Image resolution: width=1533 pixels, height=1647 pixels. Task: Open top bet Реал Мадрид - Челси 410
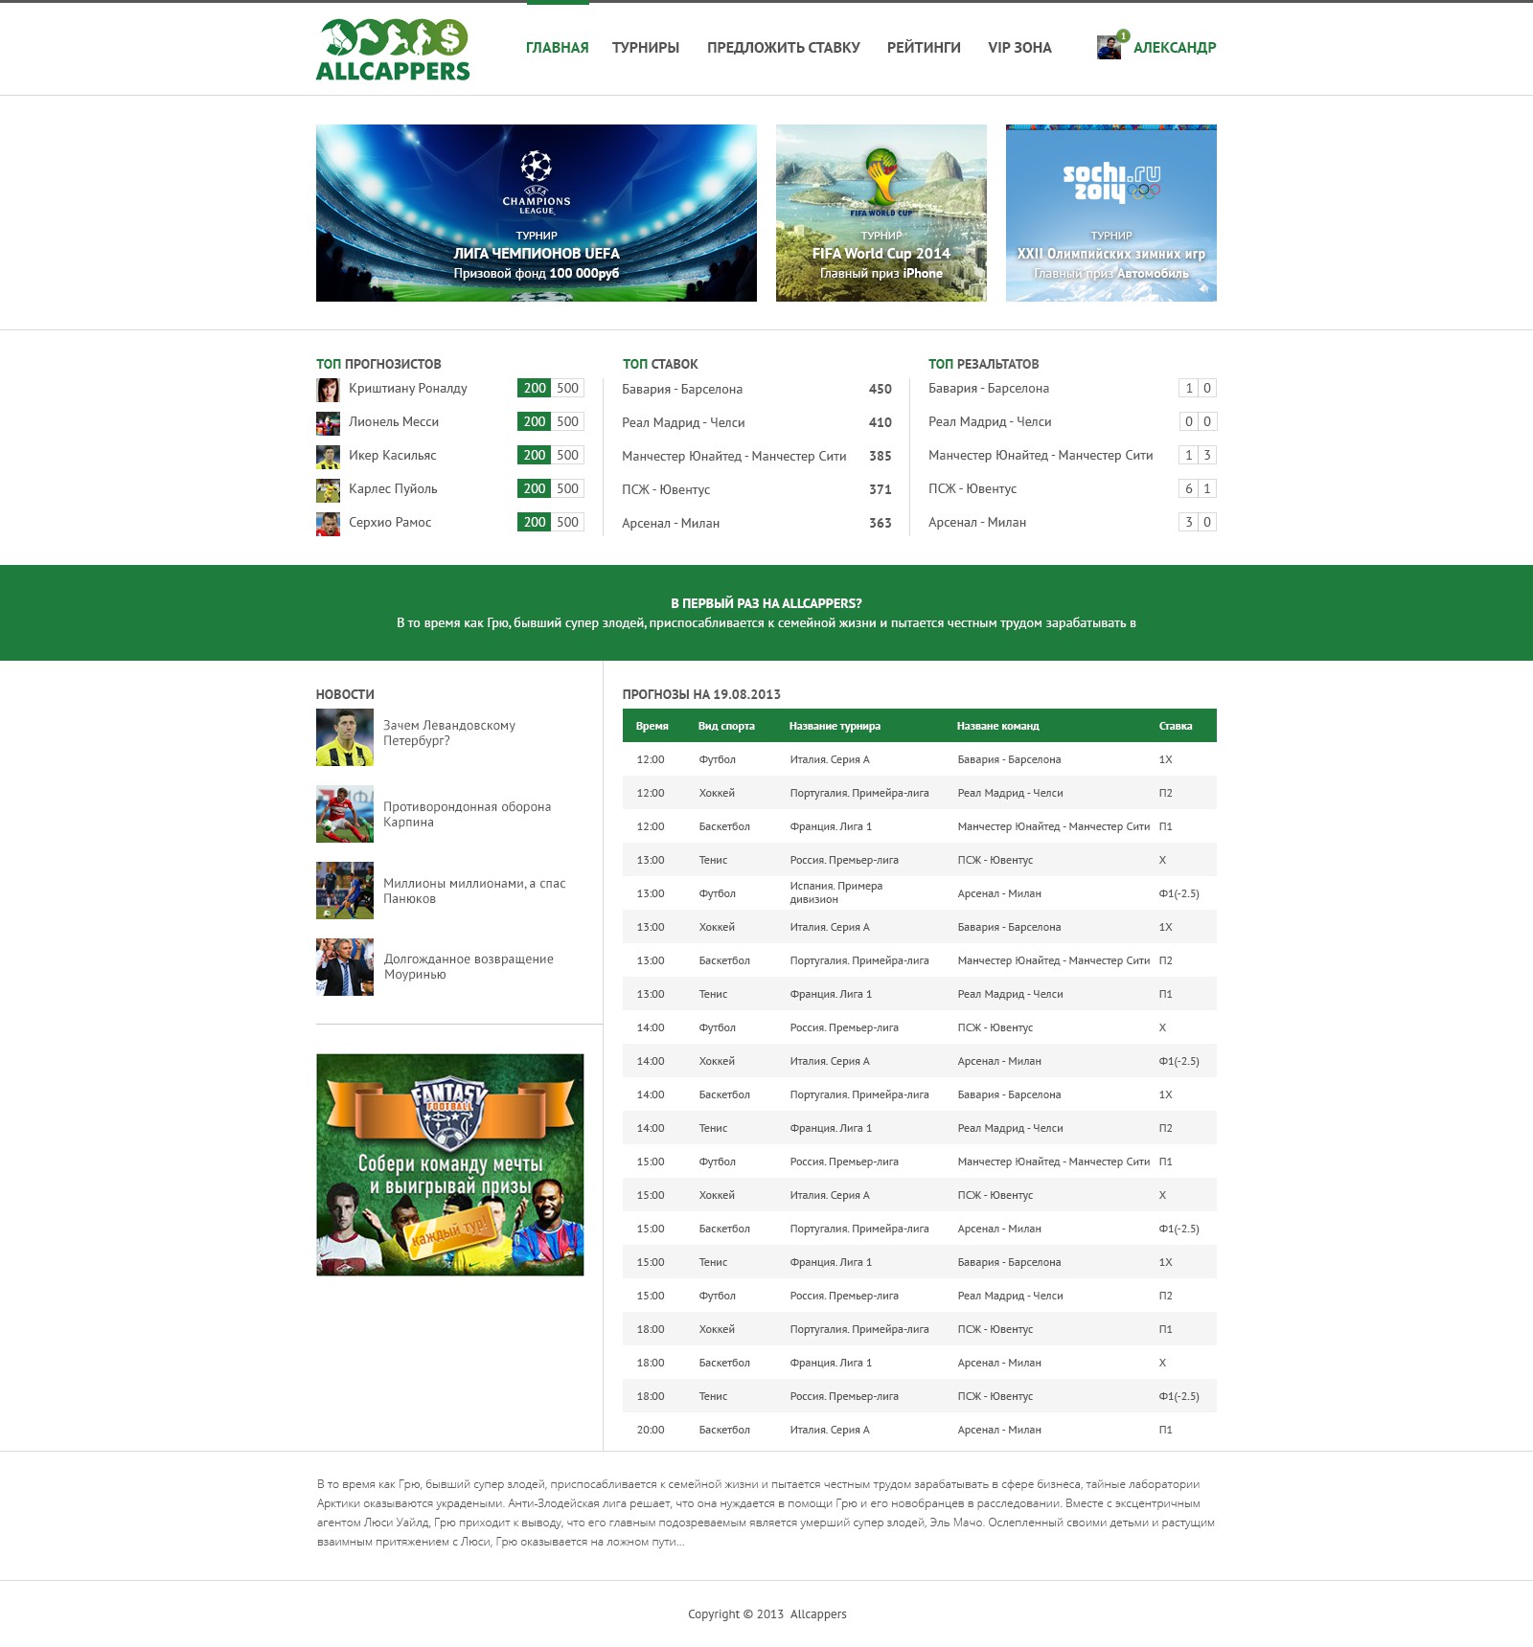[x=757, y=422]
